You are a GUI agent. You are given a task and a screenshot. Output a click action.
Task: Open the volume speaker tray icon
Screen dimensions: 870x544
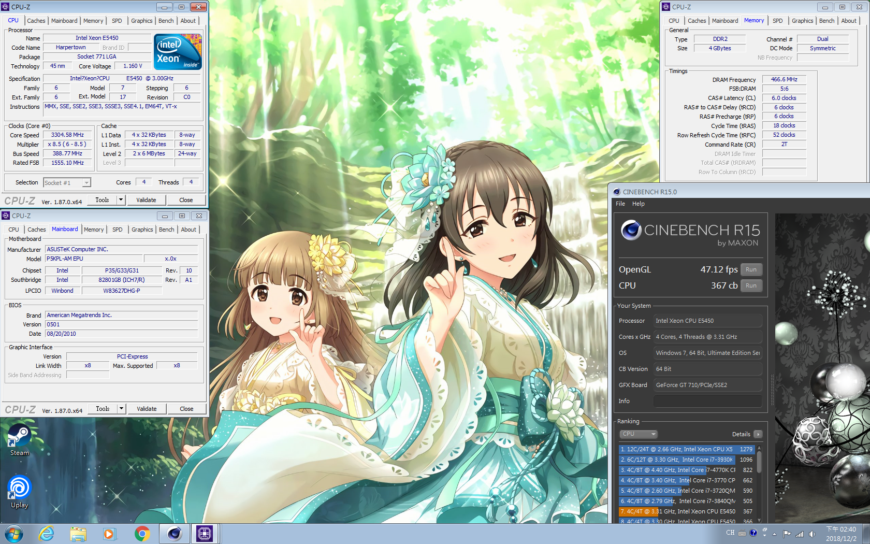[812, 534]
